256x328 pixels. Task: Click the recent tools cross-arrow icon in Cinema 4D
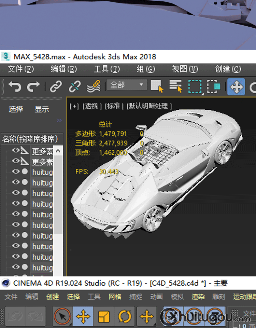[147, 317]
